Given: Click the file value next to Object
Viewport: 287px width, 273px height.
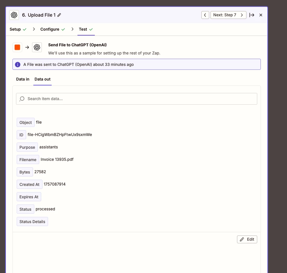Looking at the screenshot, I should click(39, 122).
